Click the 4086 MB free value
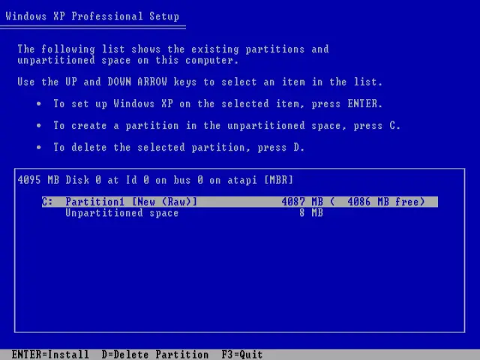The image size is (480, 360). point(377,202)
